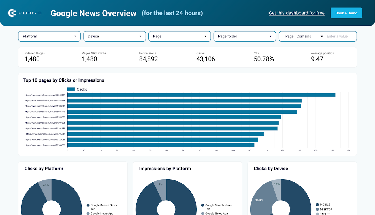This screenshot has height=215, width=375.
Task: Select the Indexed Pages 1,480 value
Action: coord(32,59)
